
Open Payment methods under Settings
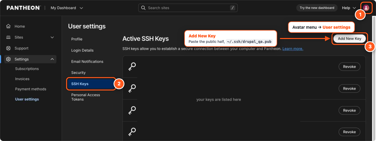click(31, 89)
